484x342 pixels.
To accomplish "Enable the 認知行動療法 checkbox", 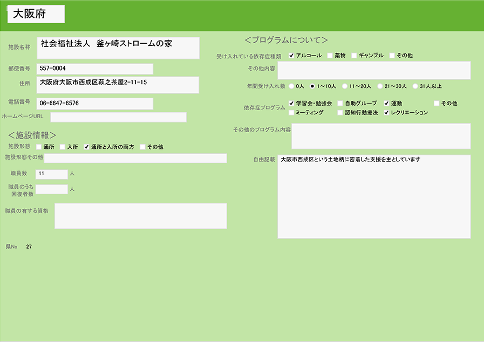I will pos(340,113).
